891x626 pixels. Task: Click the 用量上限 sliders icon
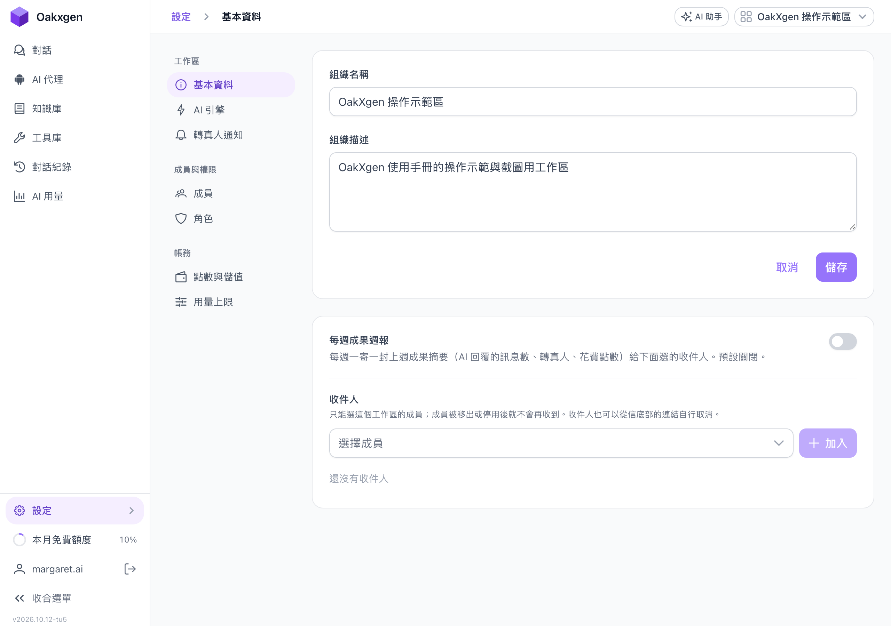click(181, 302)
